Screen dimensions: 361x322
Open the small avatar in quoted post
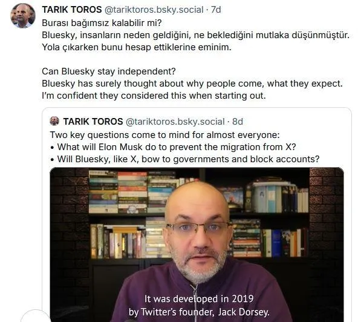(x=54, y=121)
